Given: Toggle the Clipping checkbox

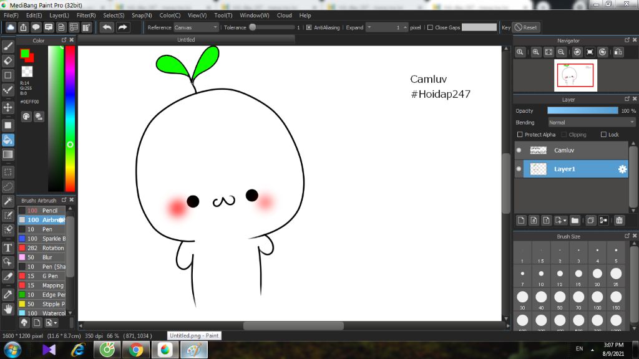Looking at the screenshot, I should point(564,135).
